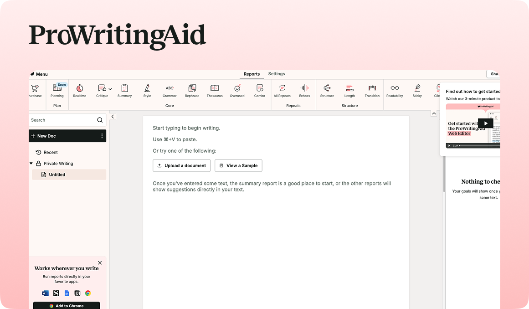The image size is (529, 309).
Task: Run the All Repeats report
Action: click(282, 91)
